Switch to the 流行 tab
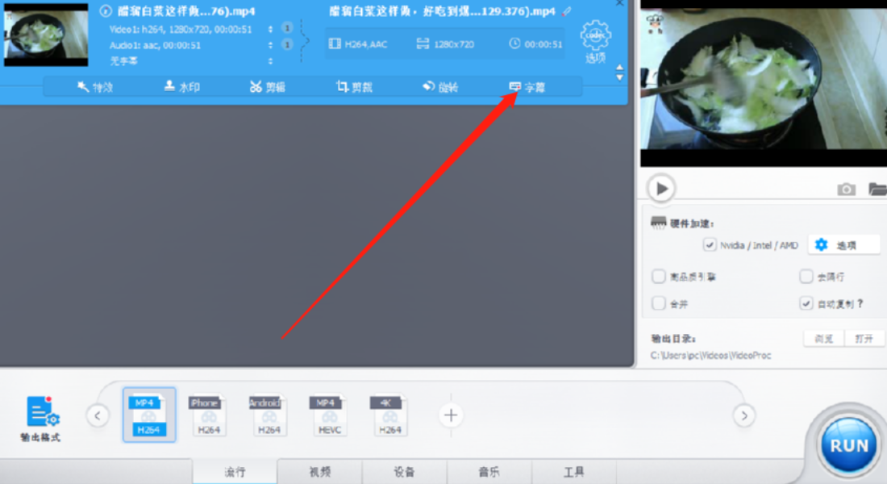The image size is (887, 484). (x=235, y=472)
